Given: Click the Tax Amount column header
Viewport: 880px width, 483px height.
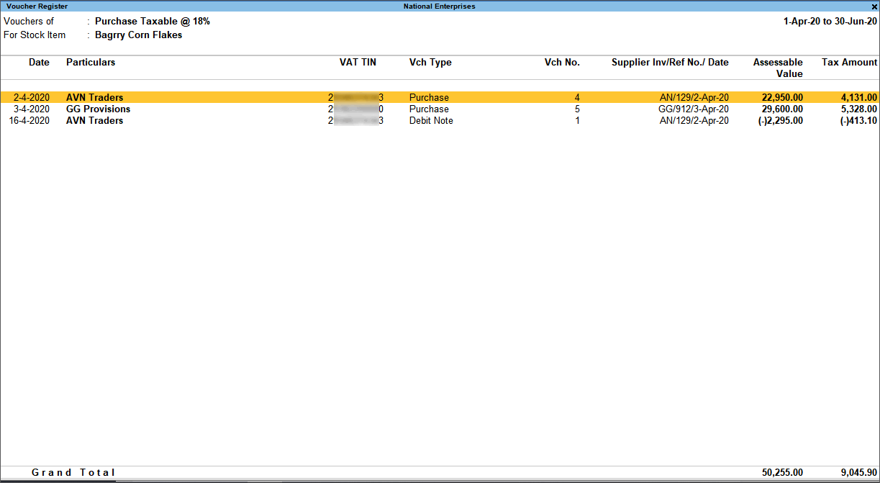Looking at the screenshot, I should [849, 63].
